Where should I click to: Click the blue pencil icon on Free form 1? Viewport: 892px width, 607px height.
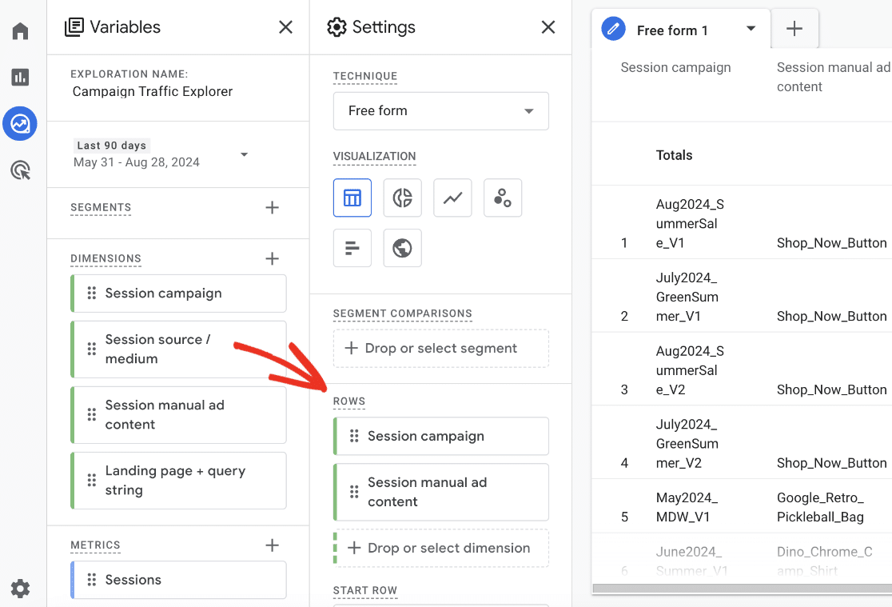tap(613, 29)
